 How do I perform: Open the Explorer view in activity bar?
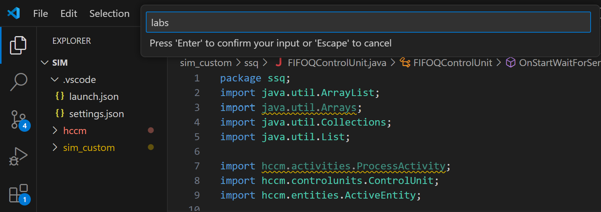(x=18, y=45)
